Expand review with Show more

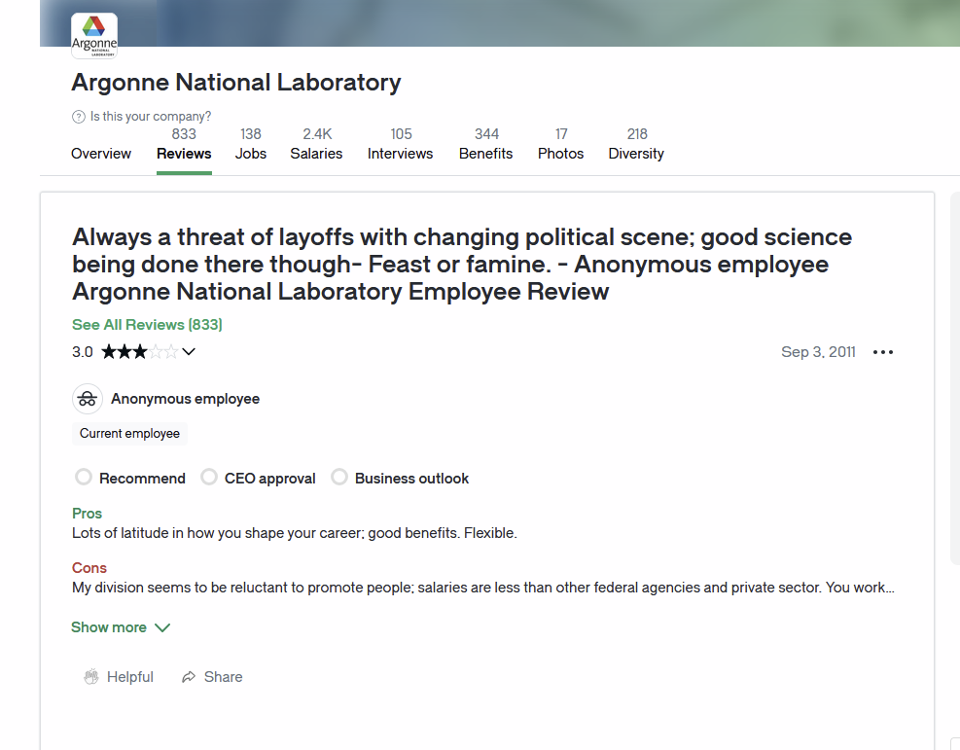click(x=120, y=627)
